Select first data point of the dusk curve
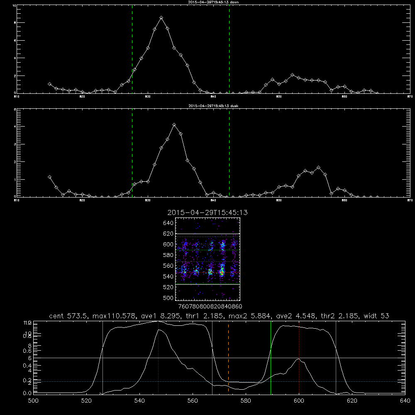The height and width of the screenshot is (415, 415). click(x=49, y=177)
